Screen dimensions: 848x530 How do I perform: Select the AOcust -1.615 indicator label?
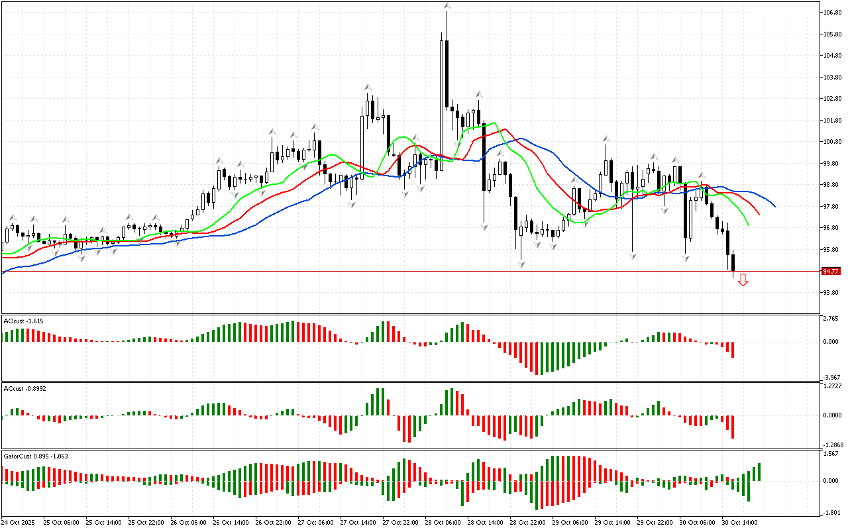pyautogui.click(x=24, y=321)
